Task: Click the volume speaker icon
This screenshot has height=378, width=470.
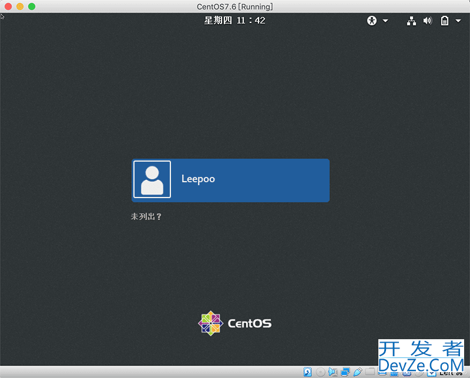Action: click(428, 21)
